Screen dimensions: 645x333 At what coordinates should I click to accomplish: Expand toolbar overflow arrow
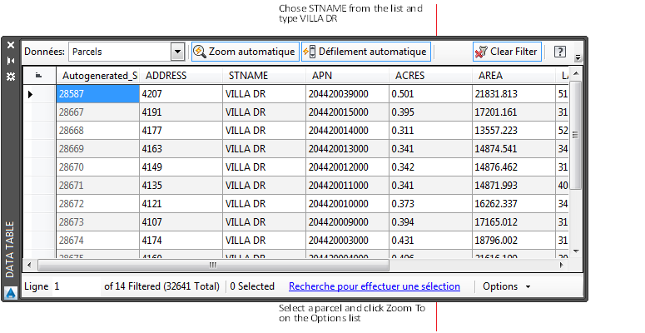(x=578, y=57)
